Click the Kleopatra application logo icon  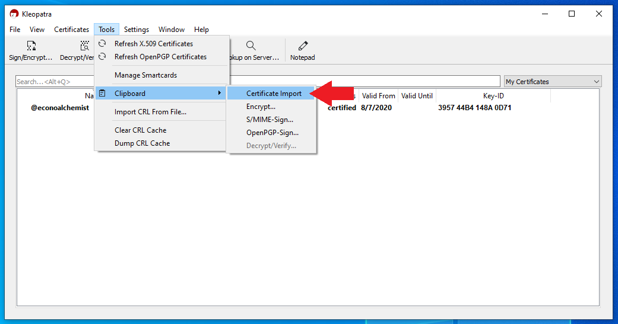(14, 14)
